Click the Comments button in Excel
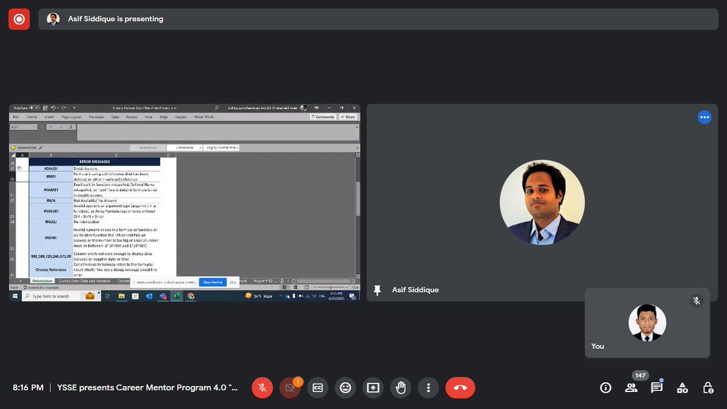Viewport: 727px width, 409px height. click(x=323, y=116)
